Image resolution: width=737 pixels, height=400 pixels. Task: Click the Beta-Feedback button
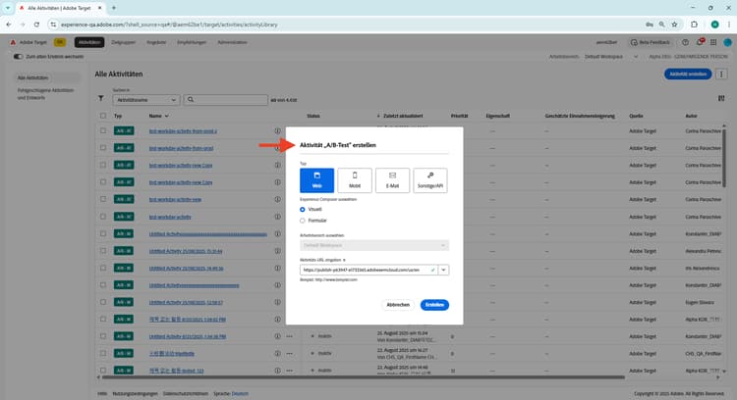(x=651, y=42)
